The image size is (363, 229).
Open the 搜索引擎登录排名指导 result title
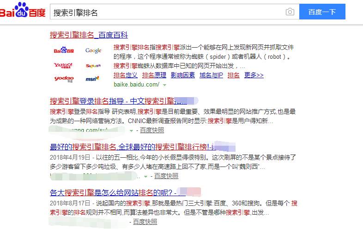pyautogui.click(x=118, y=101)
